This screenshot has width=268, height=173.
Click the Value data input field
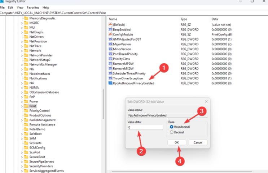click(145, 127)
